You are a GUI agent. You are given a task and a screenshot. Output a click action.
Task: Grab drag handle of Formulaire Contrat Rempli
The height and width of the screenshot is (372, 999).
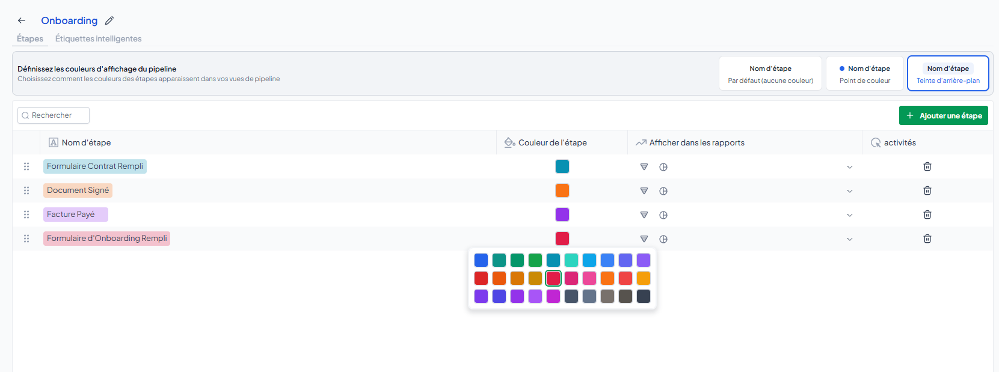[26, 166]
